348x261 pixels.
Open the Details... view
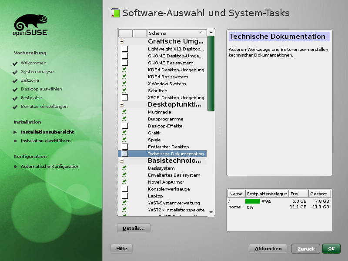[x=134, y=228]
